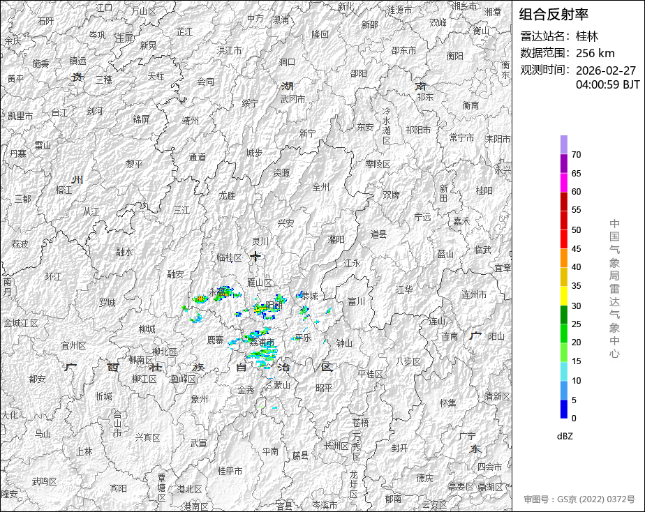Select the radar station name 桂林 value

coord(586,36)
